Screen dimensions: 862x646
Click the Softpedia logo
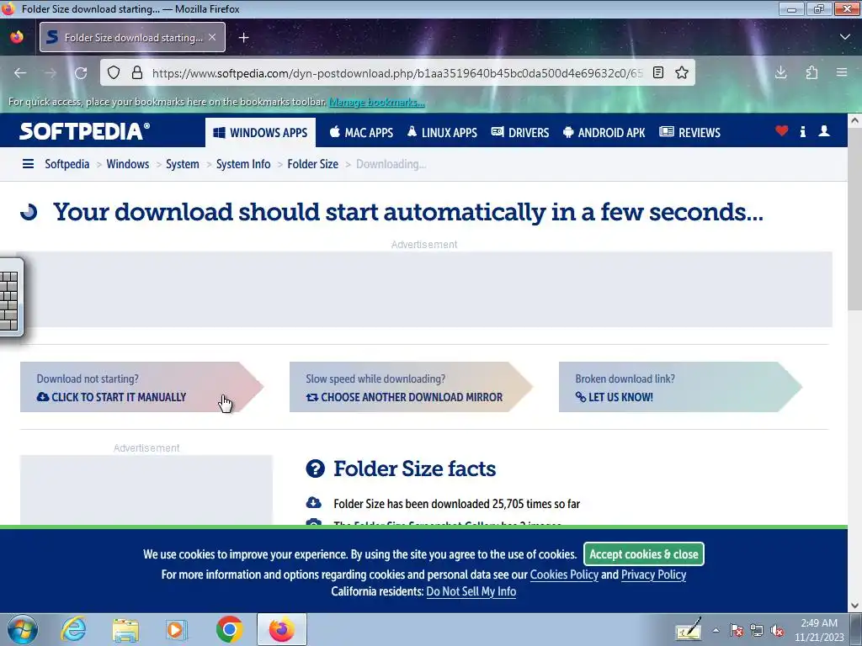[x=85, y=132]
